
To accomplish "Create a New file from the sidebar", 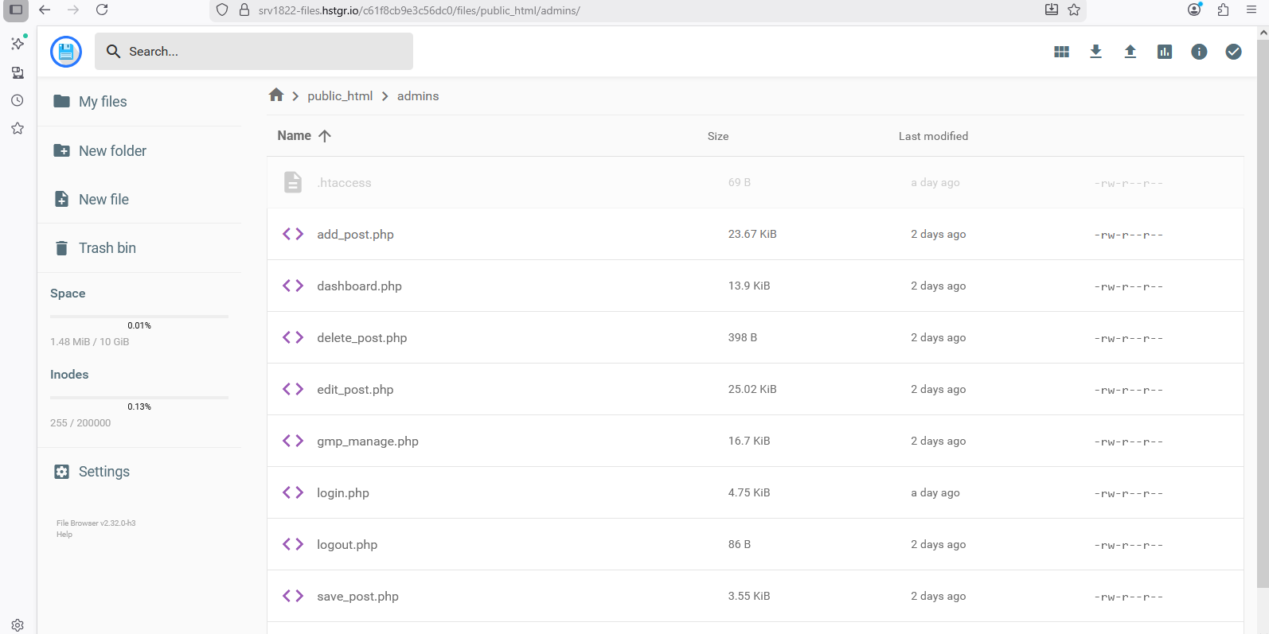I will [x=103, y=200].
